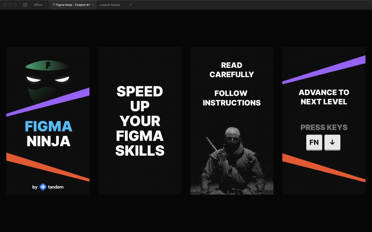Viewport: 372px width, 232px height.
Task: Click the "PRESS KEYS" label
Action: click(324, 127)
